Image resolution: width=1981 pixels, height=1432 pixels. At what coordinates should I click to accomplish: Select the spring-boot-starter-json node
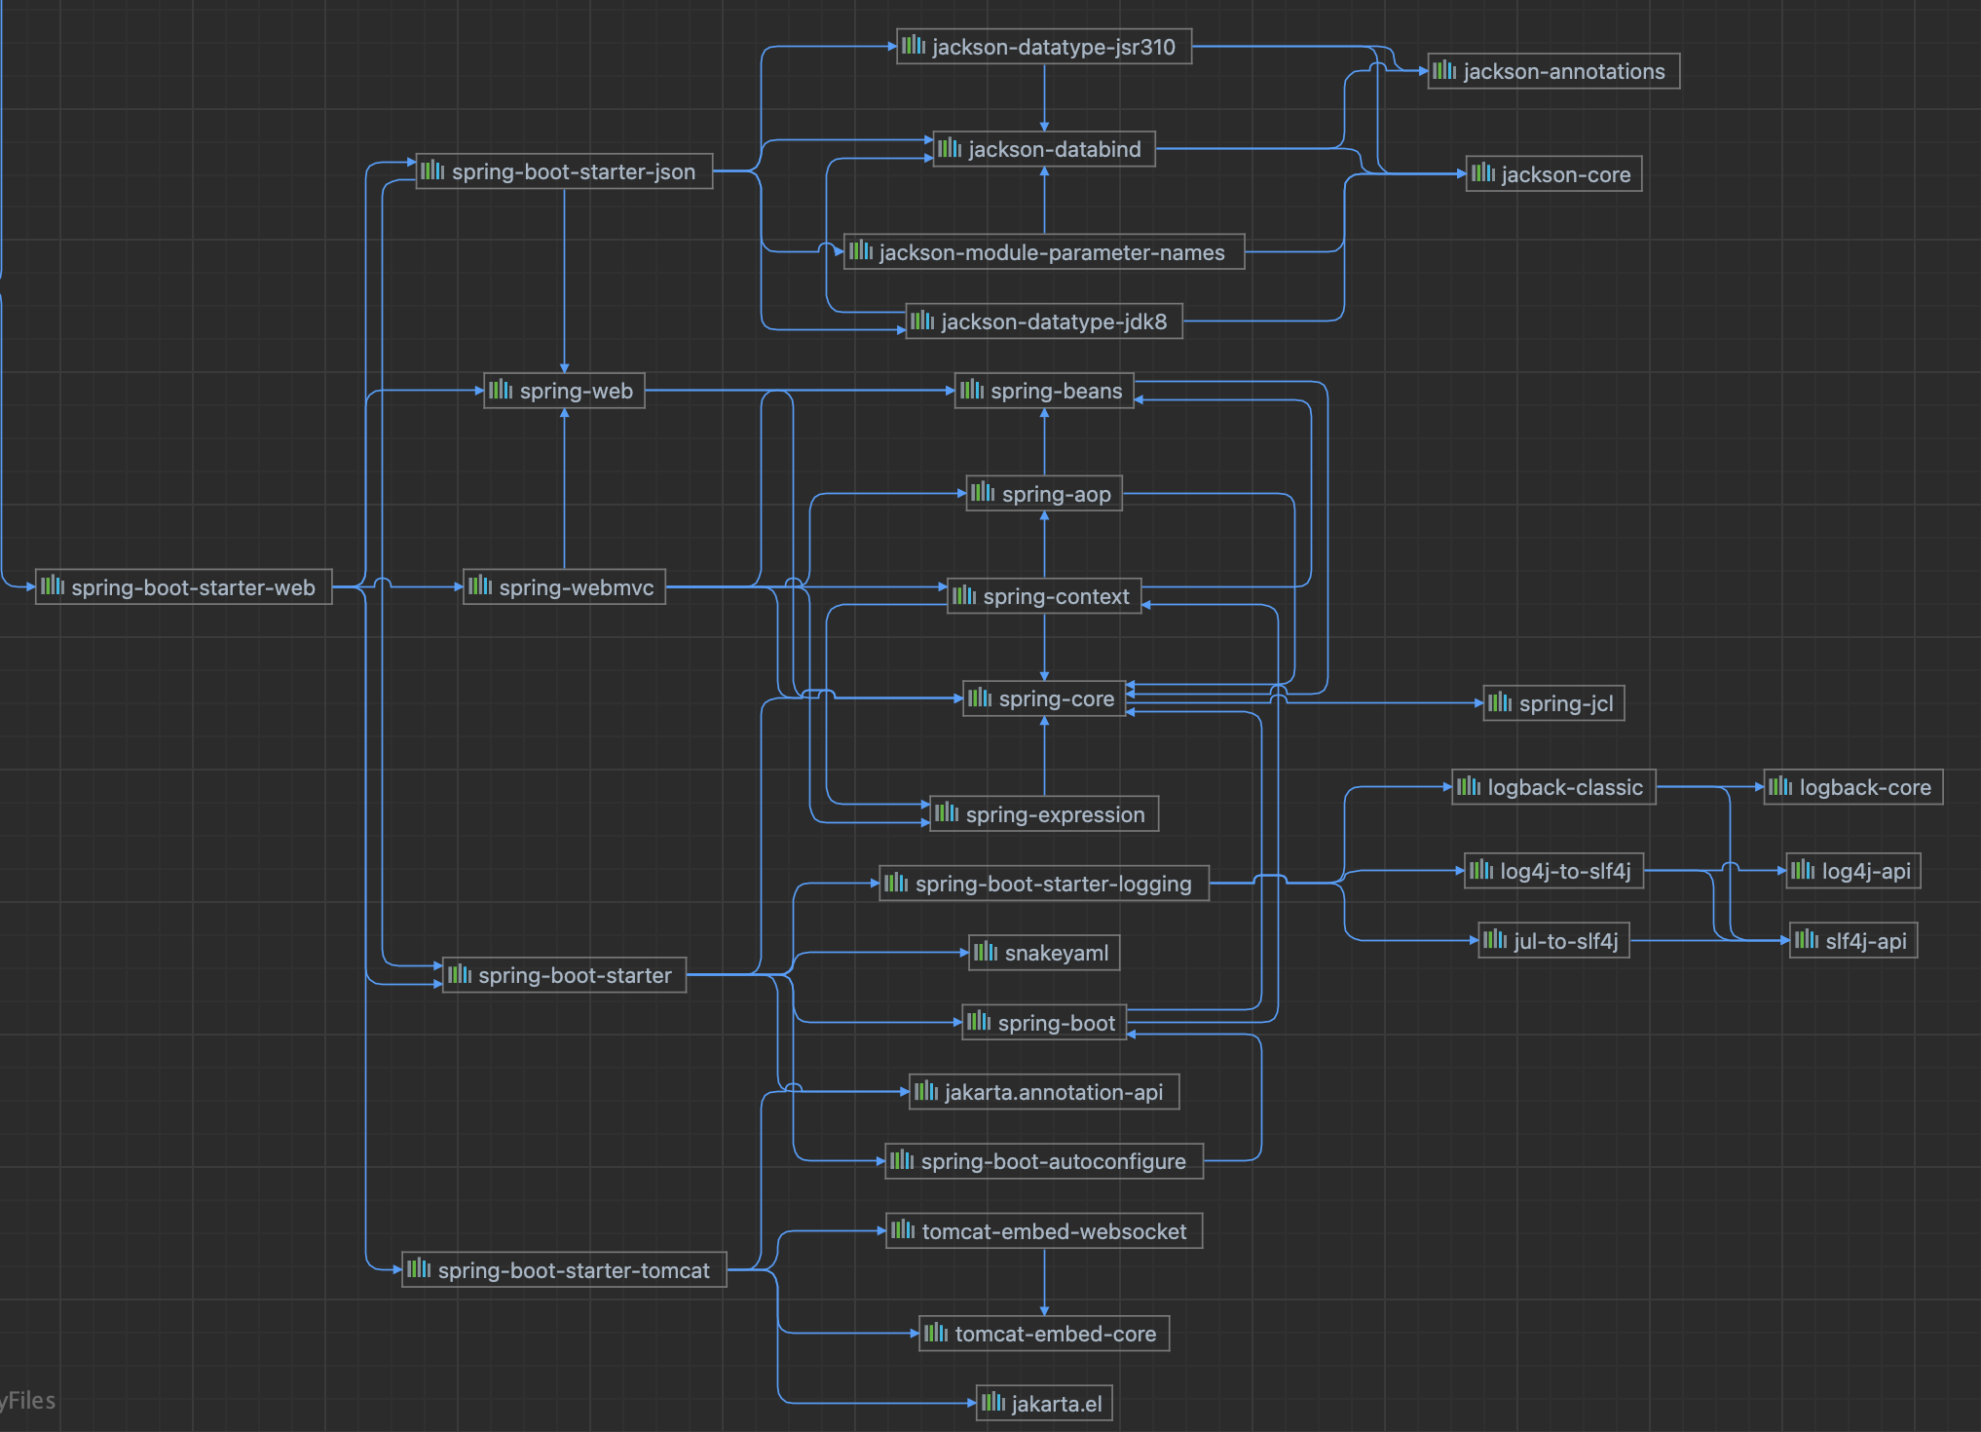573,171
